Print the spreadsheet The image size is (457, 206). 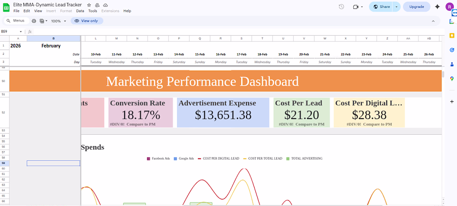click(x=34, y=21)
